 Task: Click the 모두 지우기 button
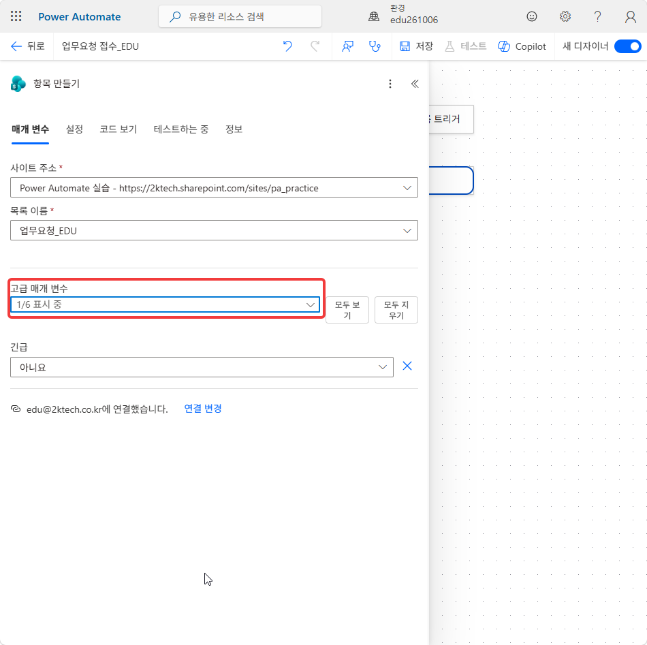(x=396, y=310)
